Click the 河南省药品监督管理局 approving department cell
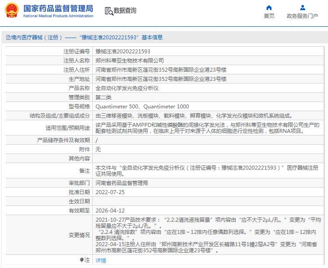Screen dimensions: 328x268 pos(208,183)
